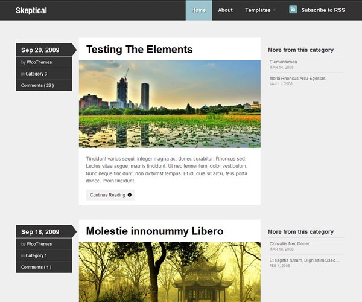Click the Sep 18, 2009 date badge
Image resolution: width=362 pixels, height=302 pixels.
(46, 231)
